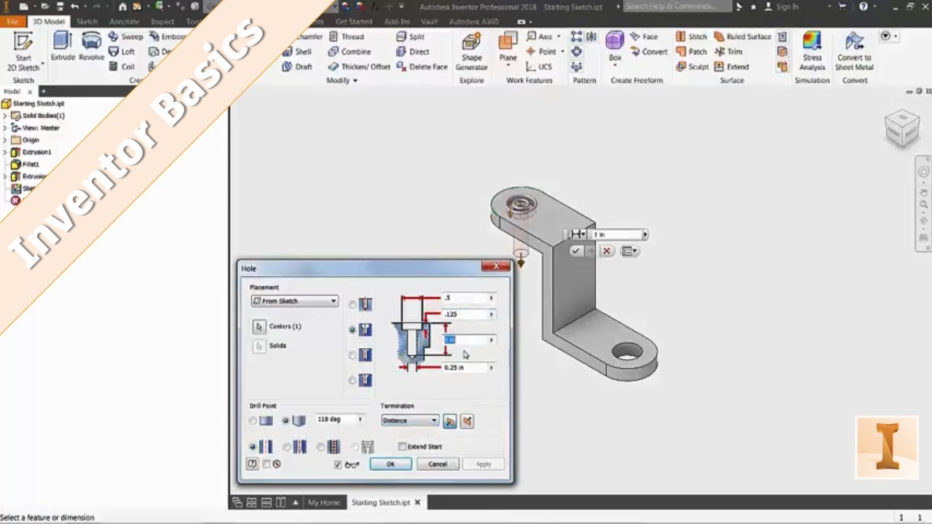Select the Delete Face tool
932x524 pixels.
pos(422,66)
